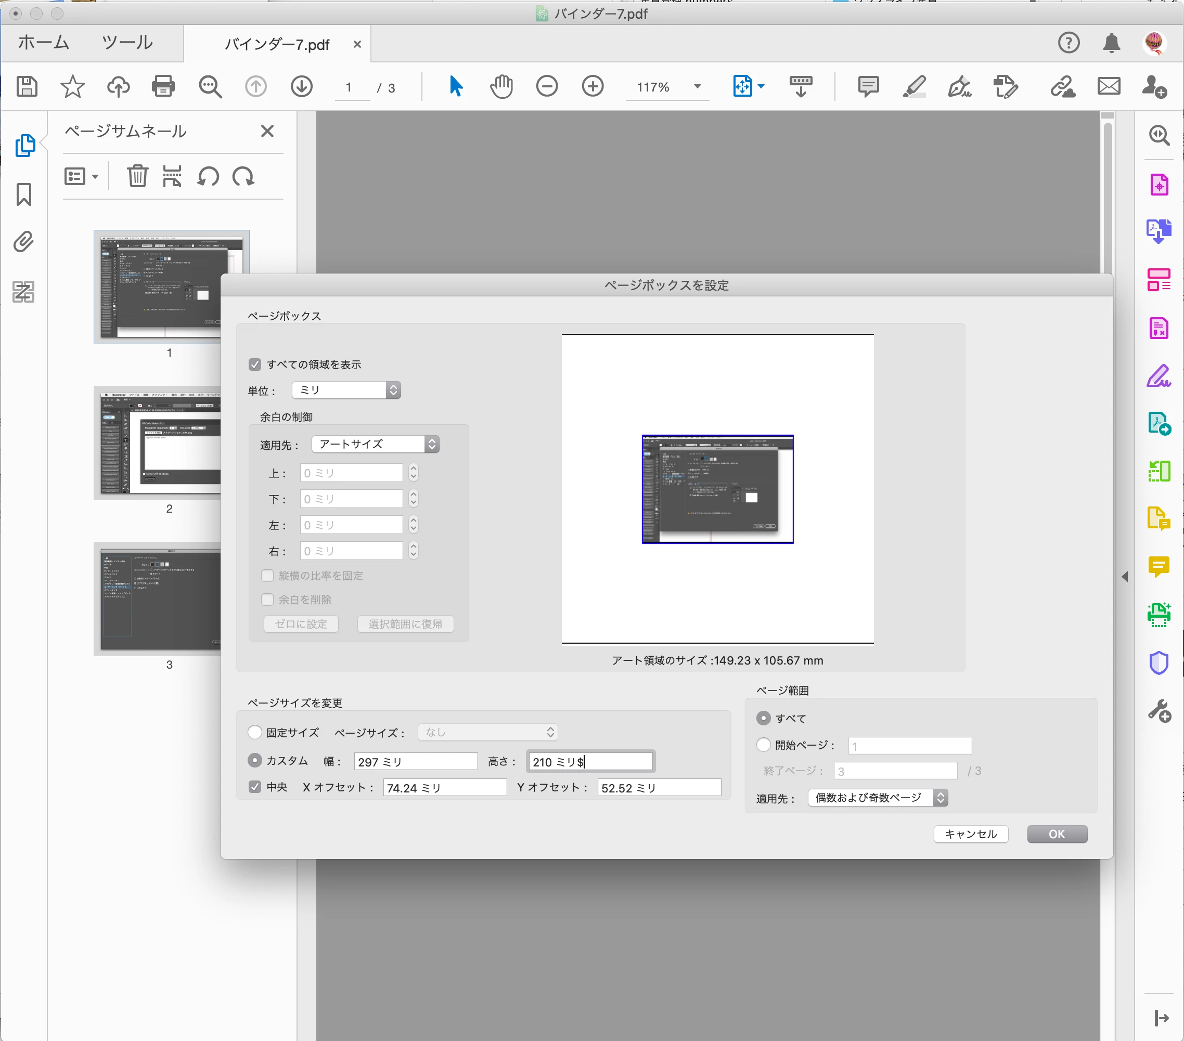Toggle the すべての領域を表示 checkbox
1184x1041 pixels.
pos(255,364)
